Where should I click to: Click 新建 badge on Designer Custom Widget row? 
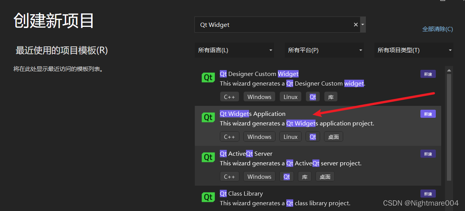(x=428, y=74)
